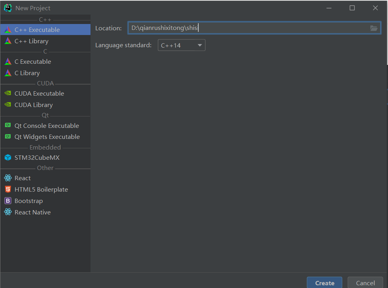388x288 pixels.
Task: Open the Language standard dropdown arrow
Action: click(x=200, y=45)
